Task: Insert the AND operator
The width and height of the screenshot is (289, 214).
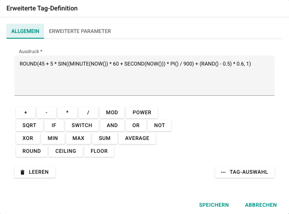Action: point(112,126)
